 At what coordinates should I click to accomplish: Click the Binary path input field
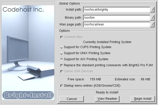pos(117,18)
